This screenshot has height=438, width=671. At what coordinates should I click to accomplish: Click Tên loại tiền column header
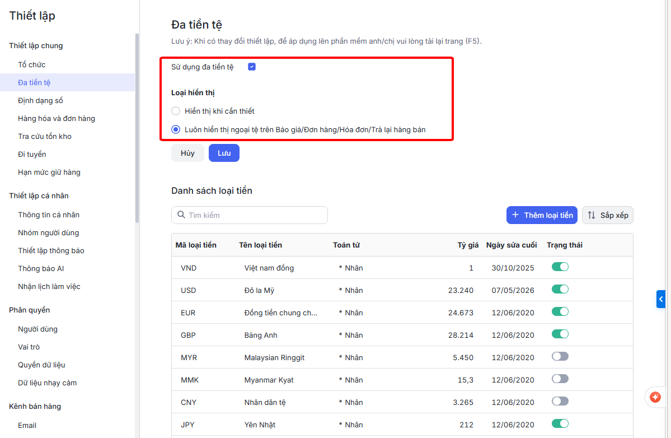tap(260, 245)
